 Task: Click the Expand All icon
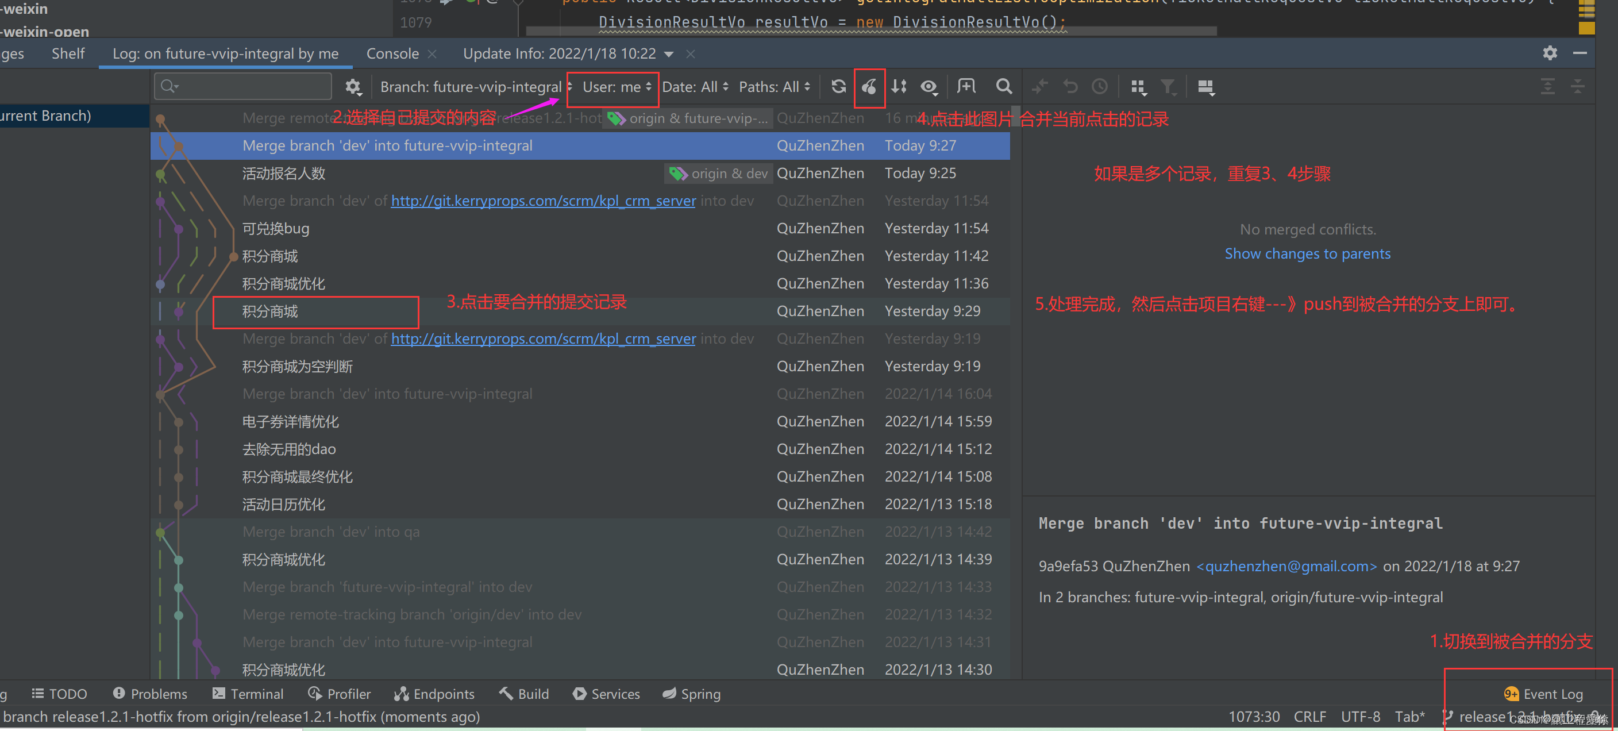(x=1548, y=87)
